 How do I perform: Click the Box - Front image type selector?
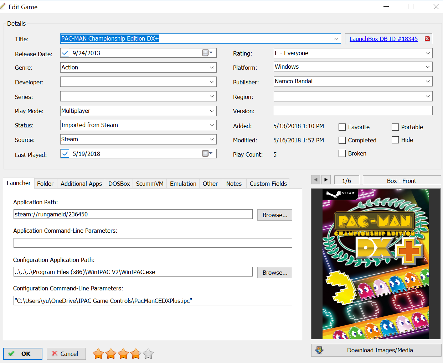(x=402, y=180)
